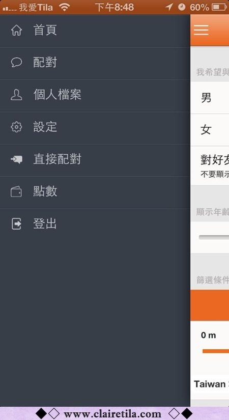
Task: Click the age range slider track
Action: coord(214,237)
